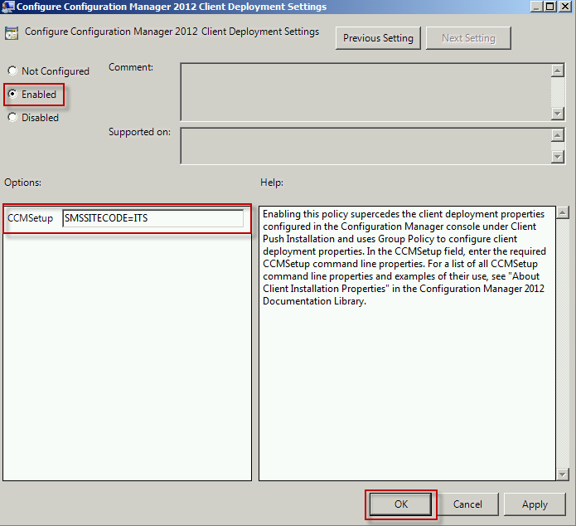576x526 pixels.
Task: Click the Supported on text box
Action: [365, 146]
